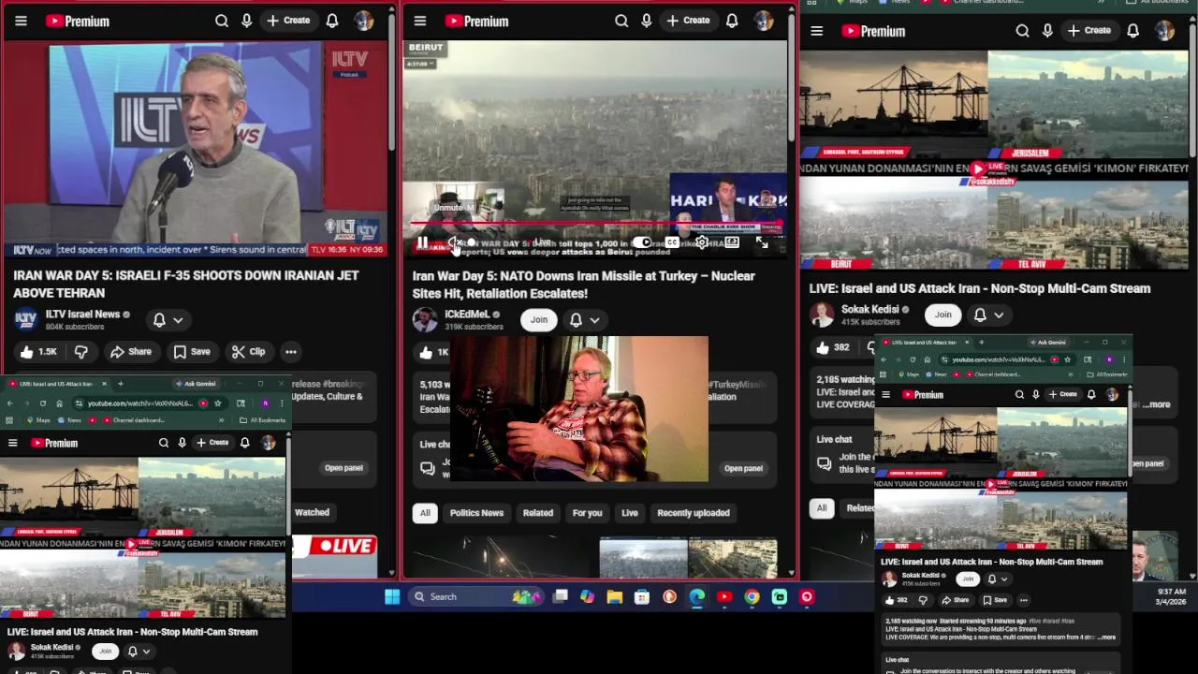
Task: Select the For you chip
Action: pos(587,513)
